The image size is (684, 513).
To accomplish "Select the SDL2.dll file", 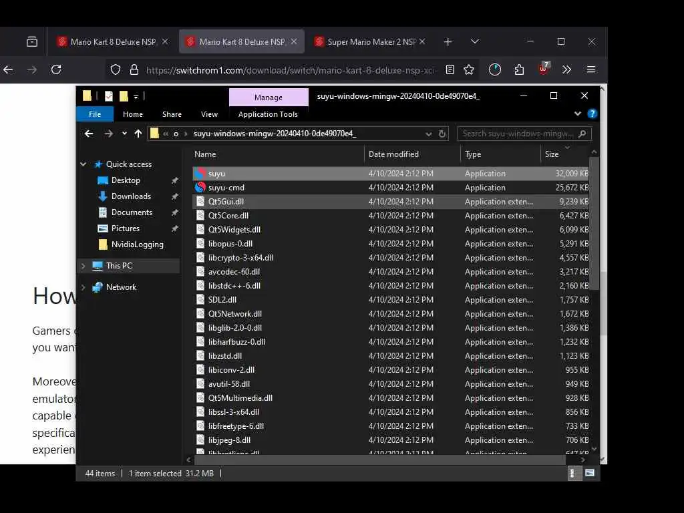I will click(x=390, y=300).
